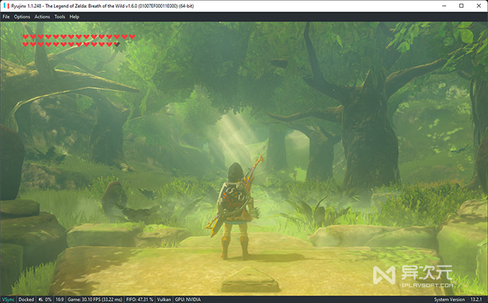Click the iplaysoft watermark logo
This screenshot has height=303, width=488.
point(413,275)
